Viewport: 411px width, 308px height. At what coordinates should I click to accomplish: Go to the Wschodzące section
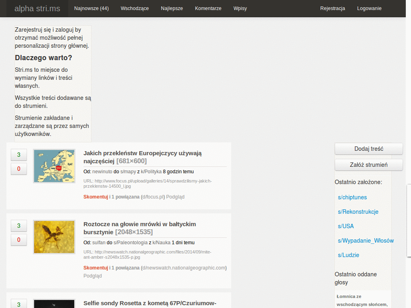pos(135,8)
